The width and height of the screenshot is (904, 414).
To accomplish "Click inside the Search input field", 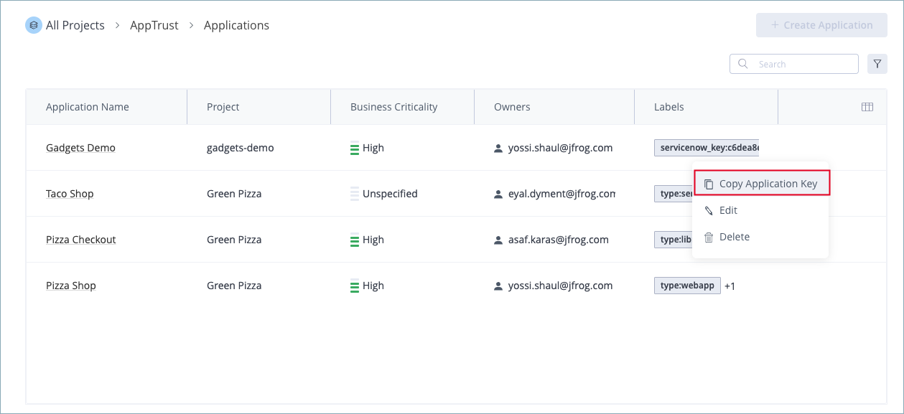I will 797,64.
